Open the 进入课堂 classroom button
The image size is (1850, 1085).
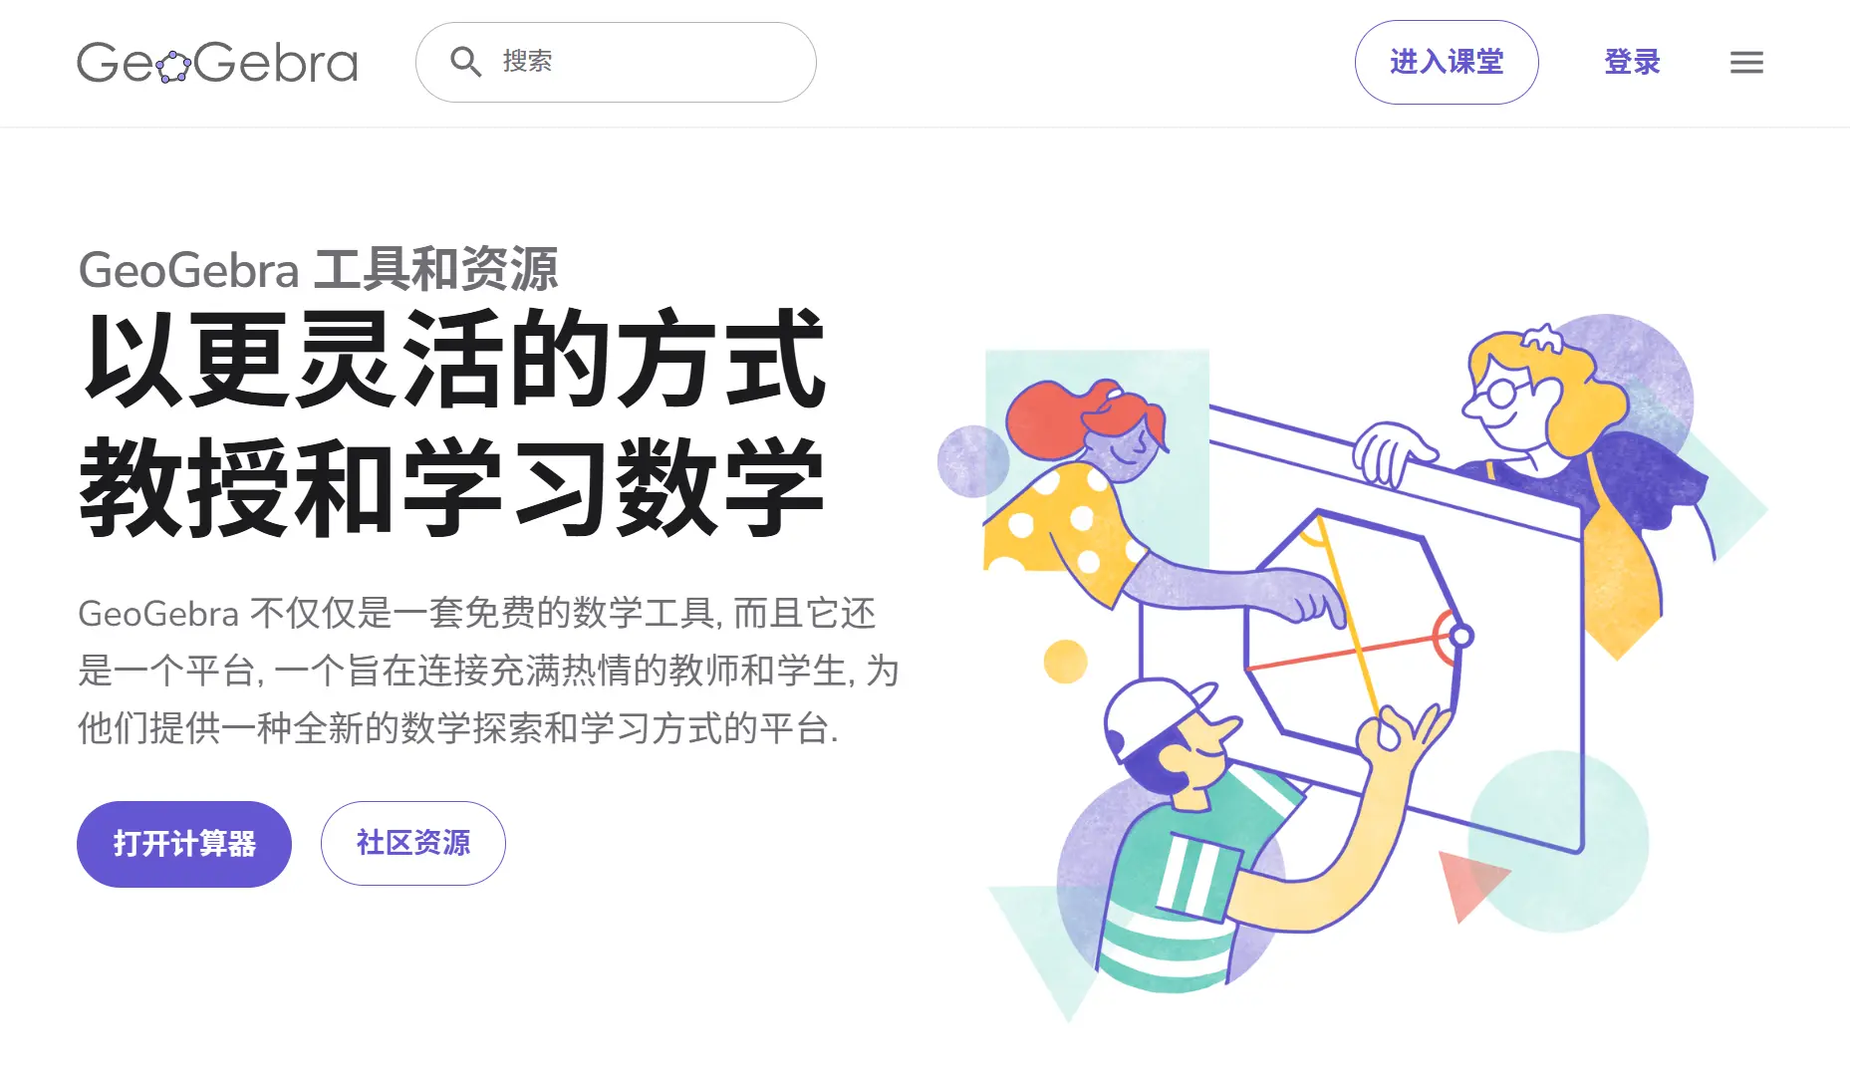pyautogui.click(x=1447, y=62)
